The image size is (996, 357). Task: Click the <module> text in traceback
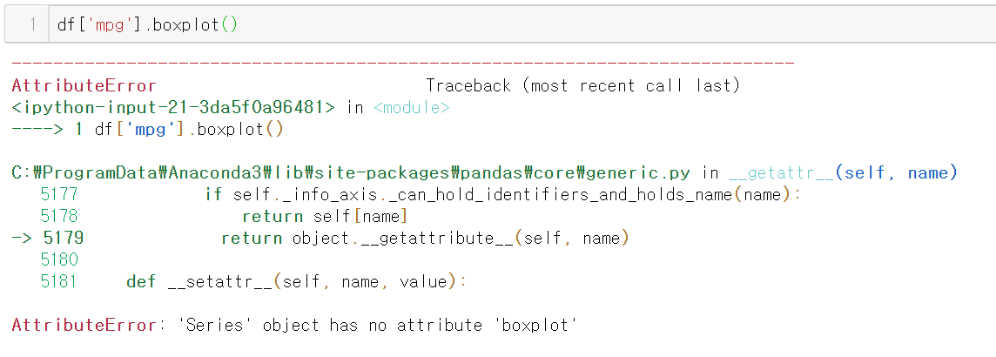[x=412, y=107]
